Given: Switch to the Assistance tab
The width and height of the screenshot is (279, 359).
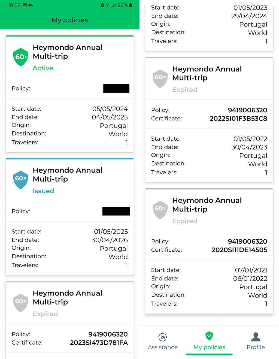Looking at the screenshot, I should pyautogui.click(x=163, y=347).
